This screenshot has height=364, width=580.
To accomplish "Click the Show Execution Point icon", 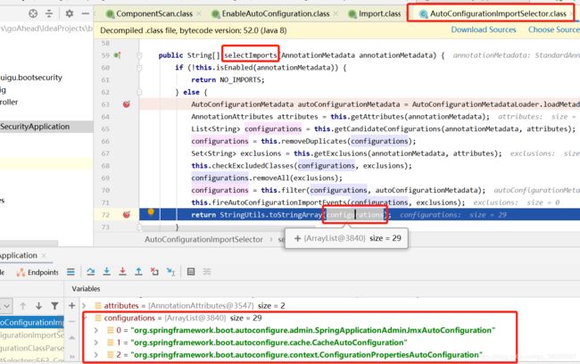I will [x=70, y=272].
